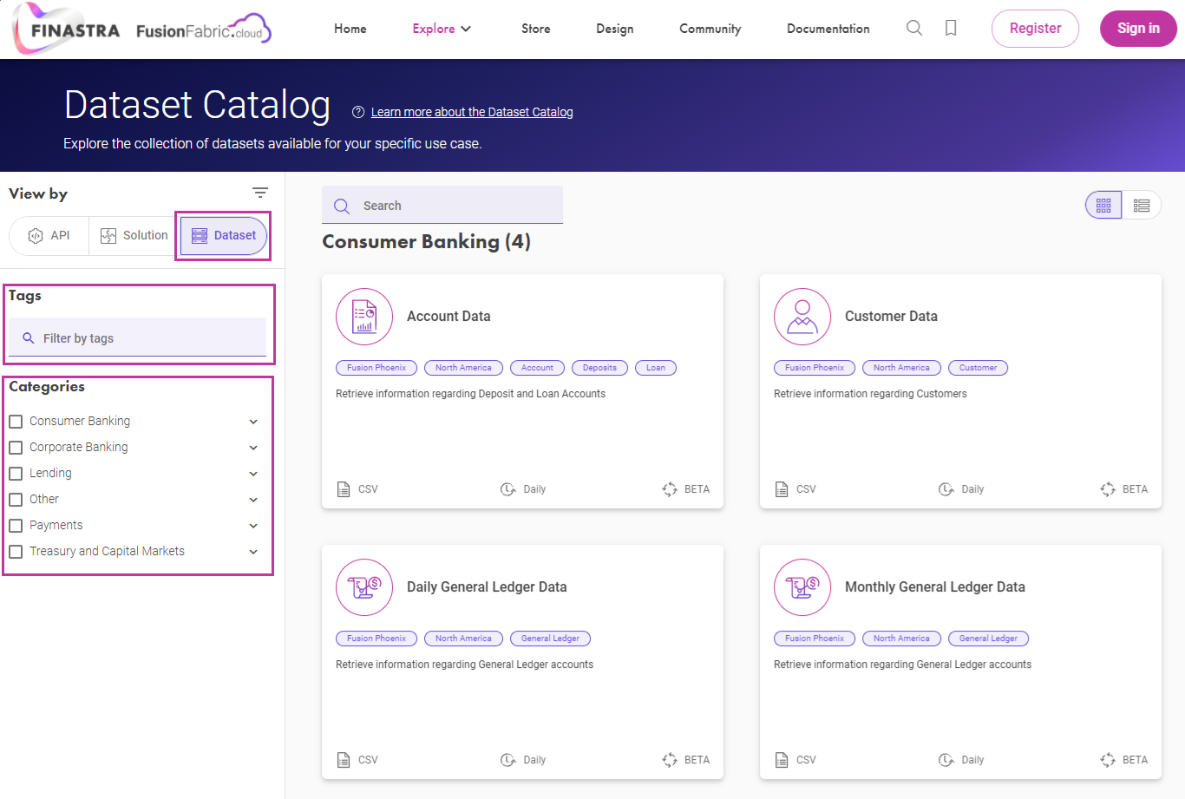Click the Register button
The image size is (1185, 799).
pyautogui.click(x=1035, y=29)
